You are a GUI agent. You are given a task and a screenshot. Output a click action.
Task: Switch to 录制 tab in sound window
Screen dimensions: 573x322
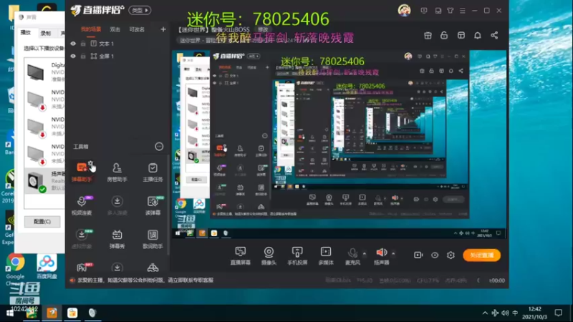point(46,33)
